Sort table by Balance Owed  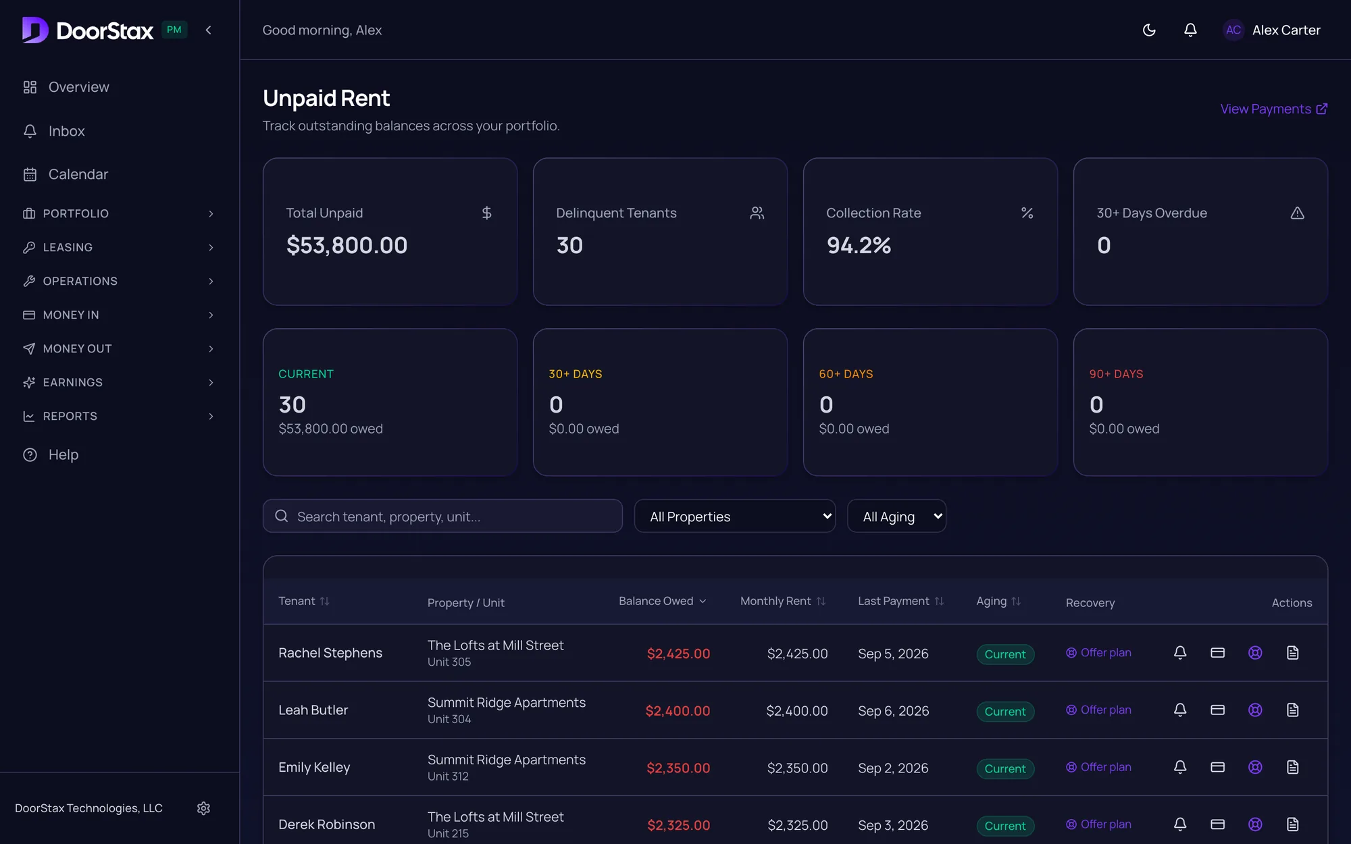click(663, 601)
